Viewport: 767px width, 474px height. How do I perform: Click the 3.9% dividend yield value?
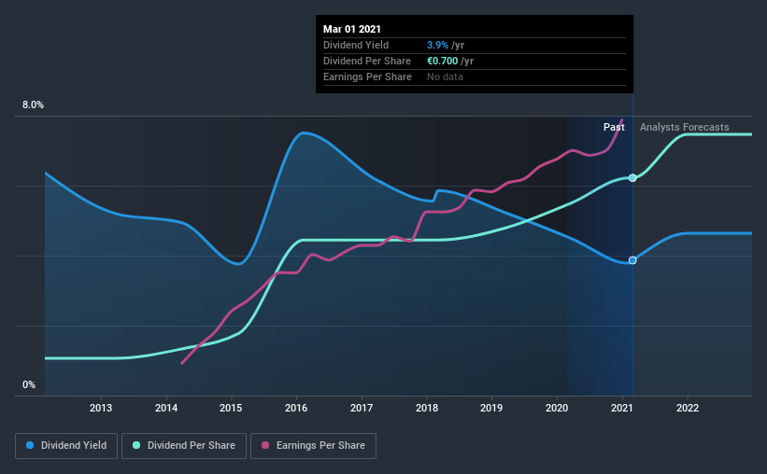coord(437,45)
